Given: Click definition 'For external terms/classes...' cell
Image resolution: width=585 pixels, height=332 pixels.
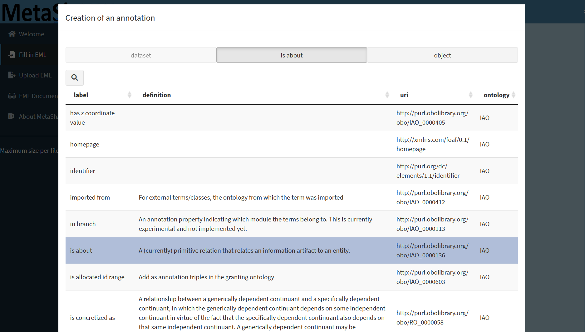Looking at the screenshot, I should tap(263, 197).
